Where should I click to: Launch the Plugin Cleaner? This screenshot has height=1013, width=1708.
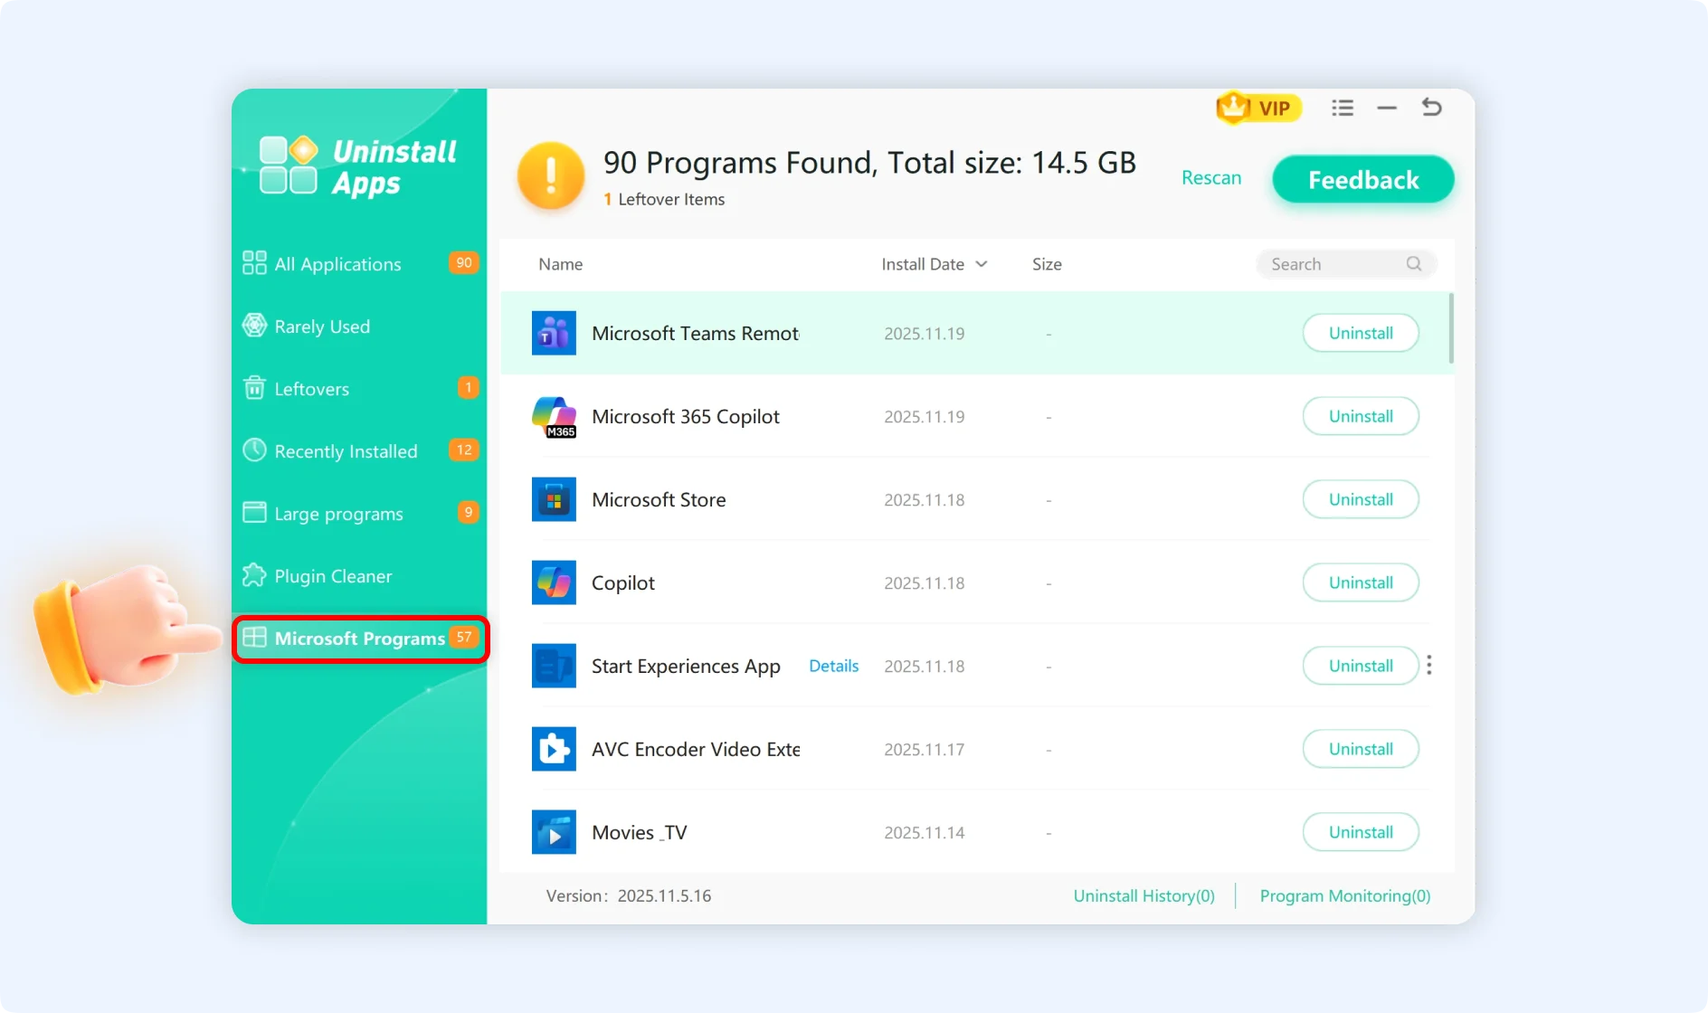click(333, 575)
